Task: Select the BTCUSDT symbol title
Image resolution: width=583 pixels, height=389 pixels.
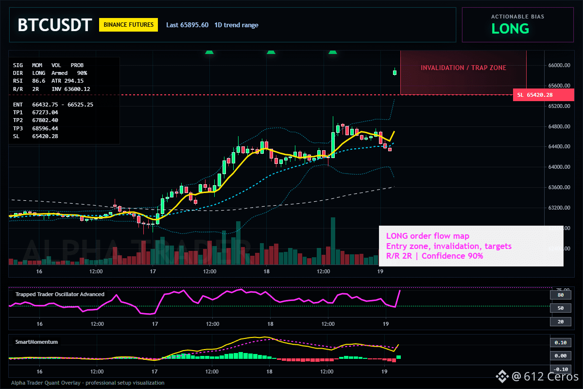Action: [54, 25]
